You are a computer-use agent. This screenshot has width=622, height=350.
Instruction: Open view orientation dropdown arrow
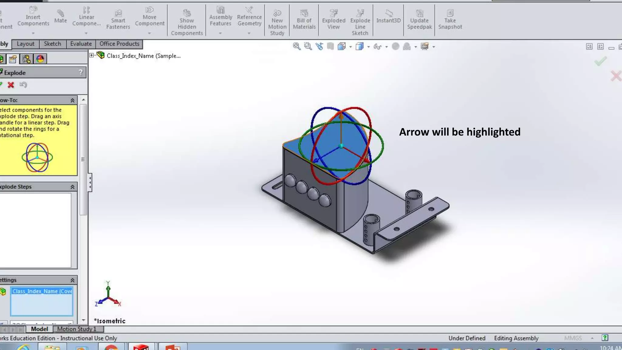pyautogui.click(x=350, y=47)
